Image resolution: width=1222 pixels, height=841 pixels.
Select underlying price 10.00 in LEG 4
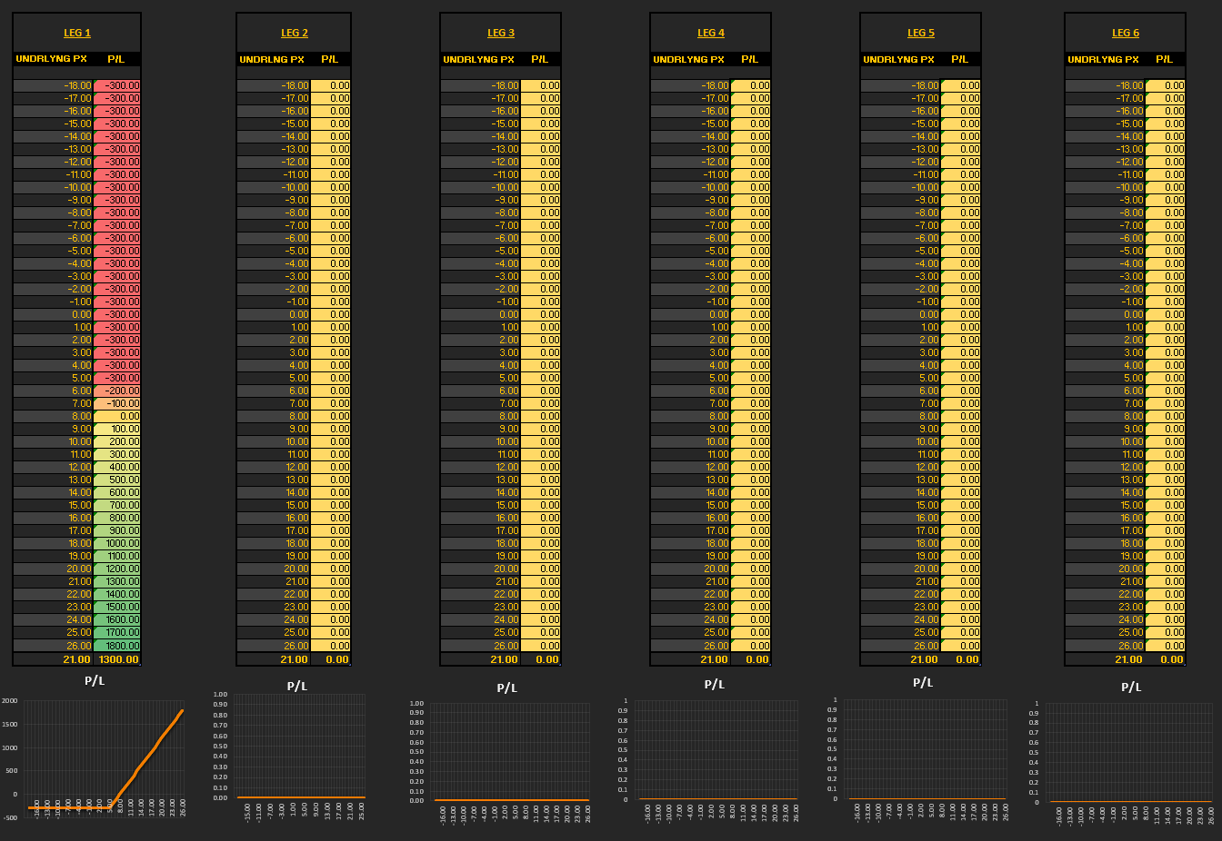(691, 441)
